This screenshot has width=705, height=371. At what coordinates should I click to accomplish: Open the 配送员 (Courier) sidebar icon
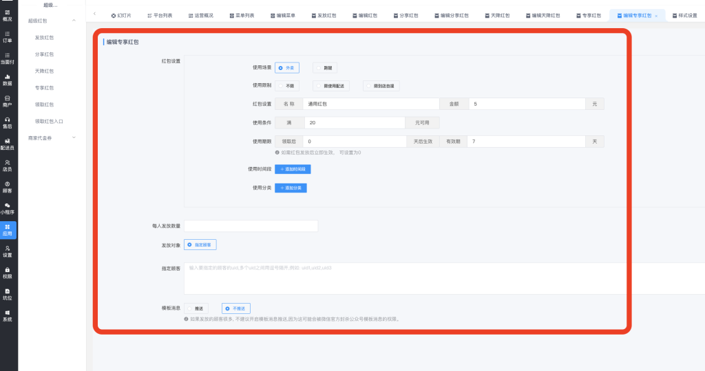pyautogui.click(x=8, y=144)
